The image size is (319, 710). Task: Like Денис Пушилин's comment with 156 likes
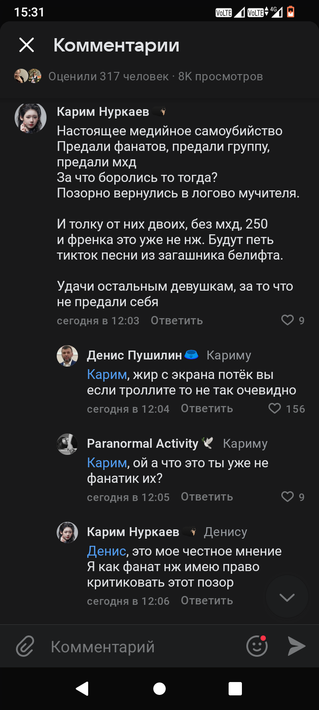click(275, 408)
